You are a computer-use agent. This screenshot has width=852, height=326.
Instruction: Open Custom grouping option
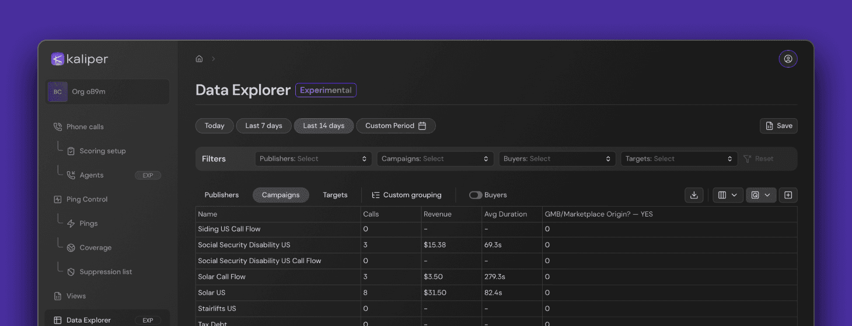click(x=407, y=195)
